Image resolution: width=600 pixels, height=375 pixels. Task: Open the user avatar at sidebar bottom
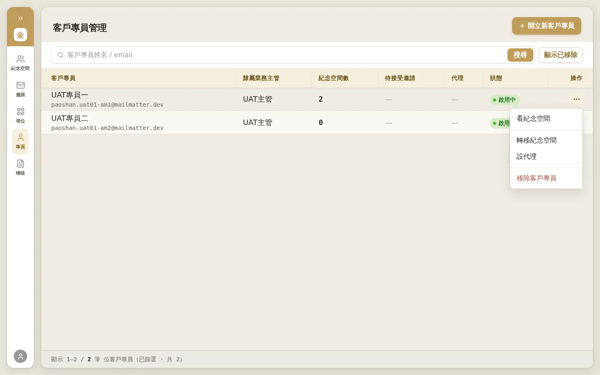click(x=20, y=356)
